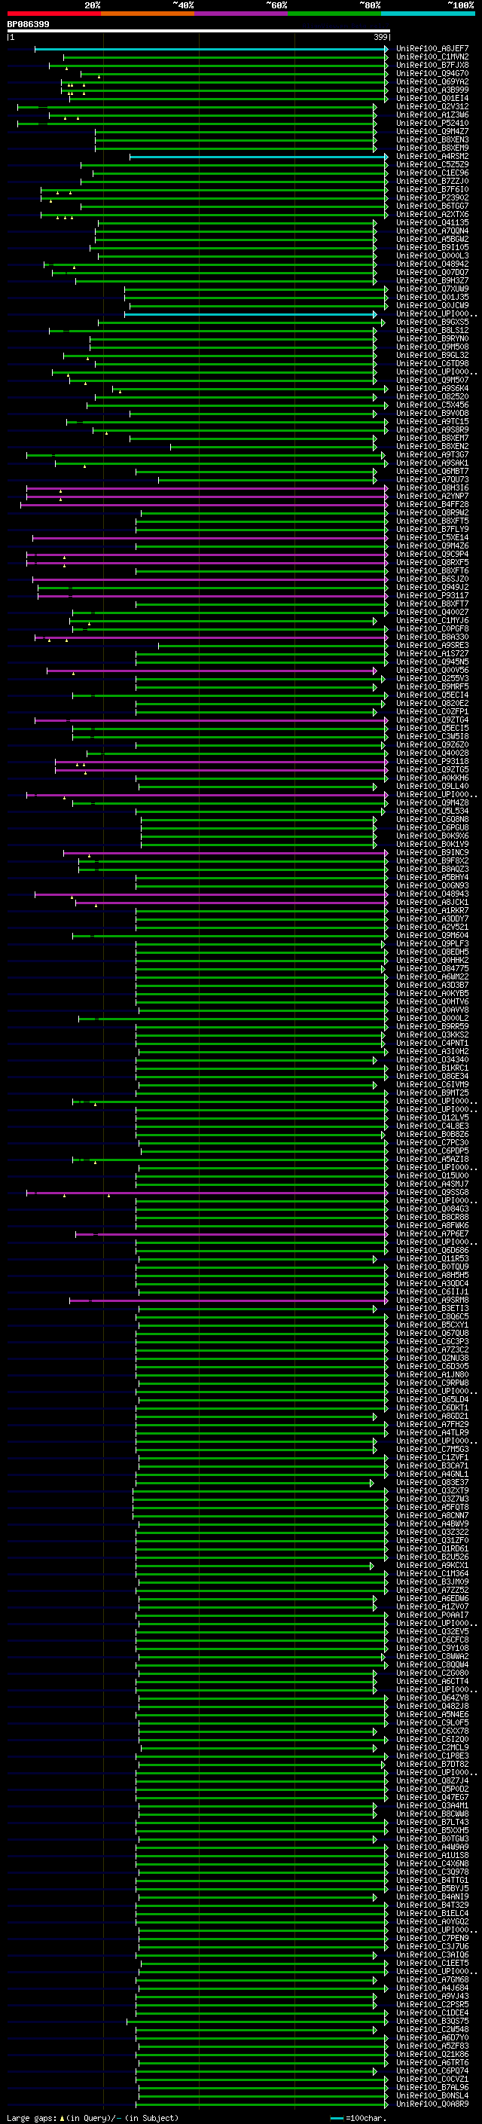482x2124 pixels.
Task: Select the UniRef100_Q9M4Z7 entry
Action: coord(432,131)
